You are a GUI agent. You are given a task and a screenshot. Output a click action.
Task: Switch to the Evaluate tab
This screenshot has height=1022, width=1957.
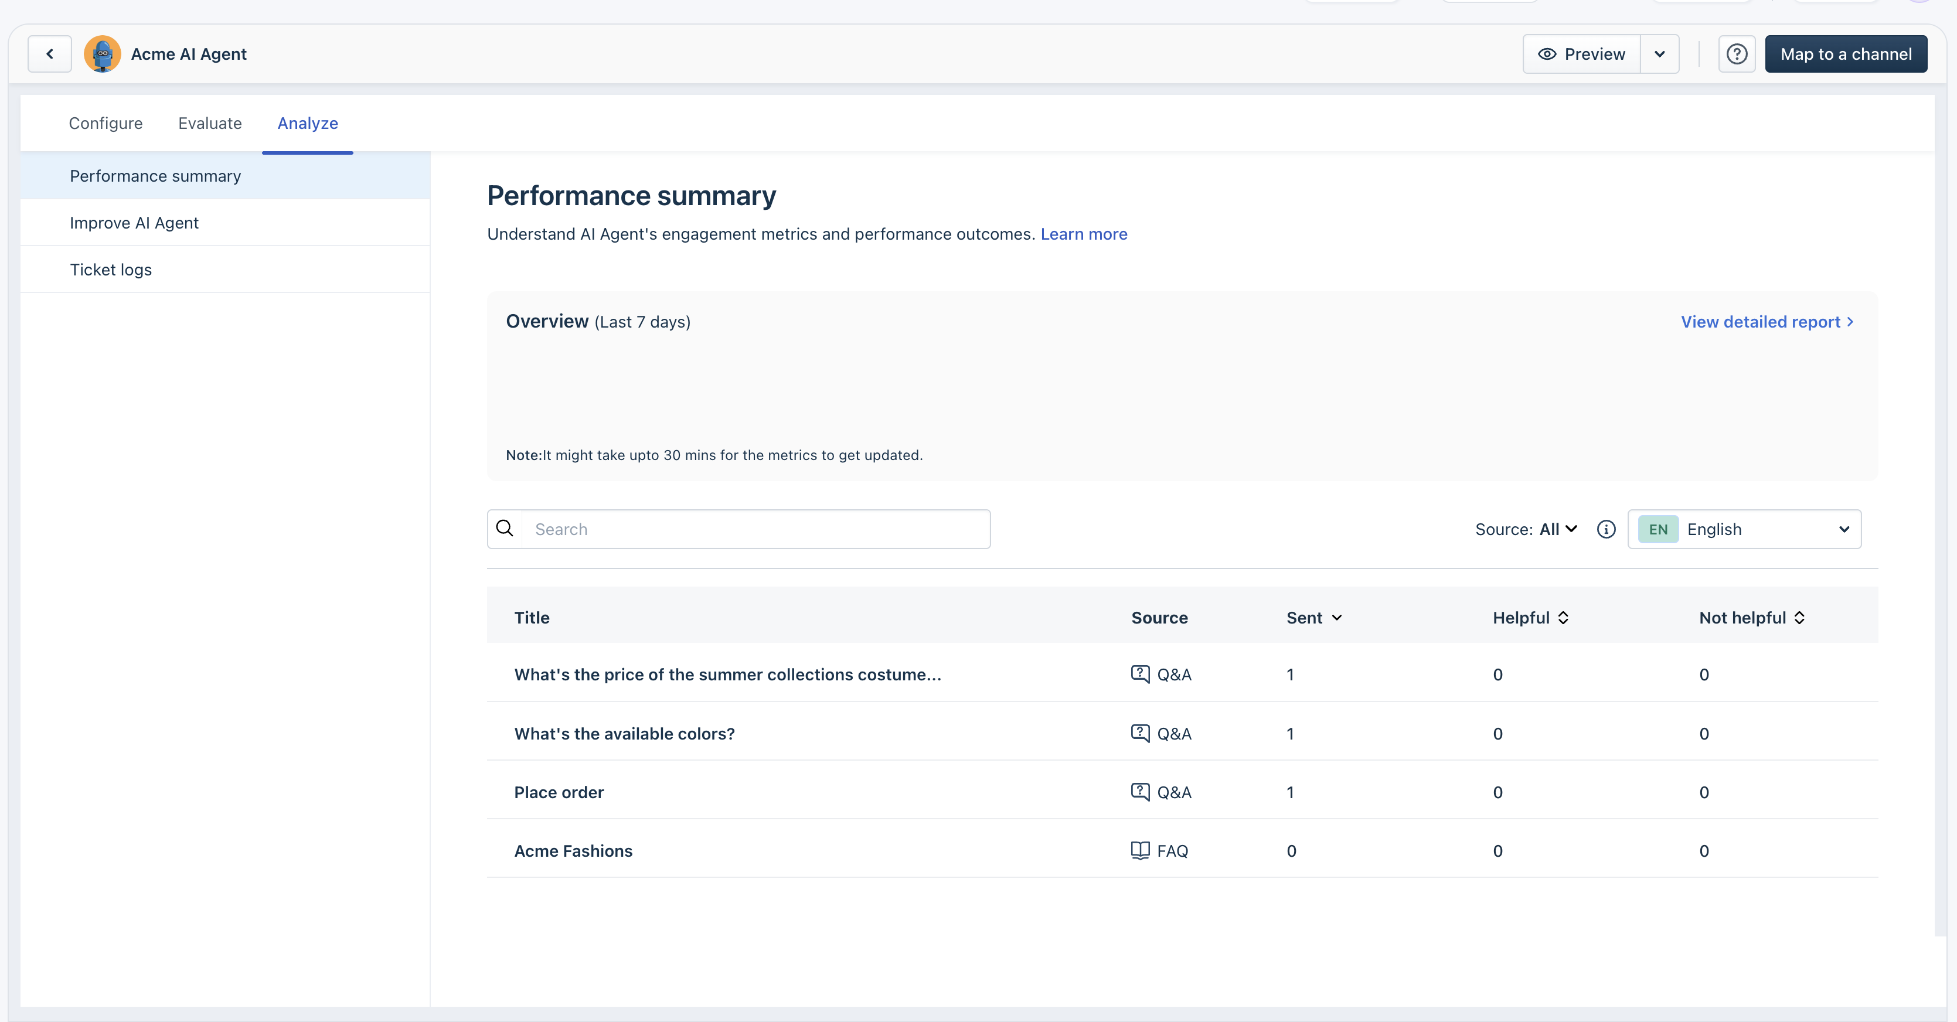pyautogui.click(x=210, y=123)
